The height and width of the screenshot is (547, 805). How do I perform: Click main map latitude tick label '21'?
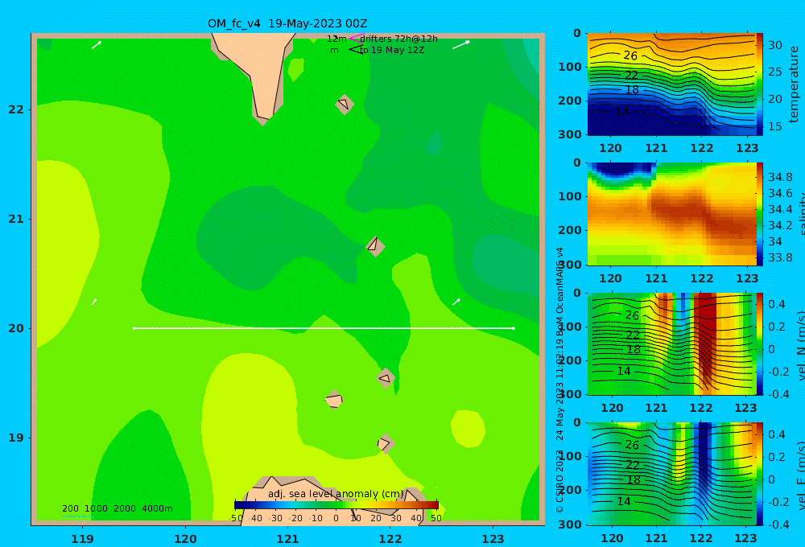pyautogui.click(x=16, y=219)
